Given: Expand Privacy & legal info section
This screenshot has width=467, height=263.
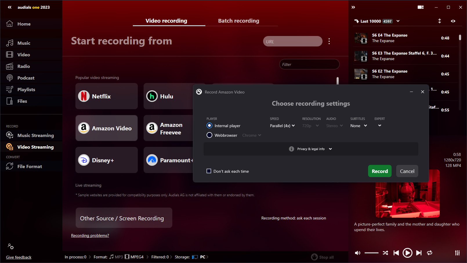Looking at the screenshot, I should click(x=311, y=149).
